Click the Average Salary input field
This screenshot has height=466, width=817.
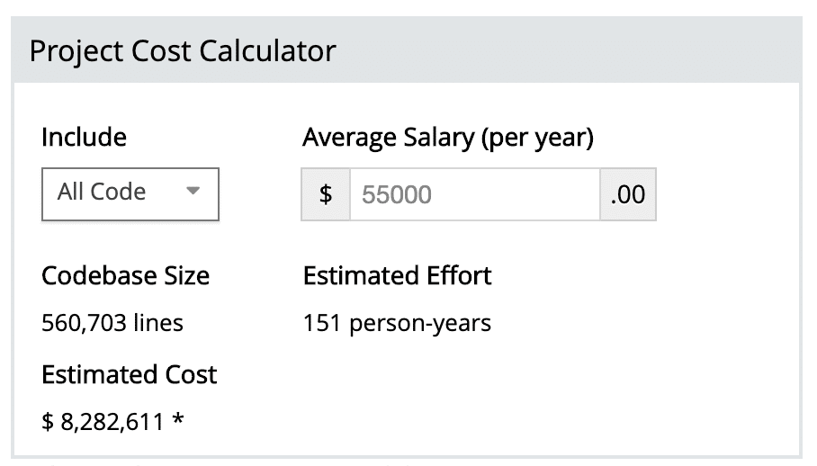tap(474, 193)
